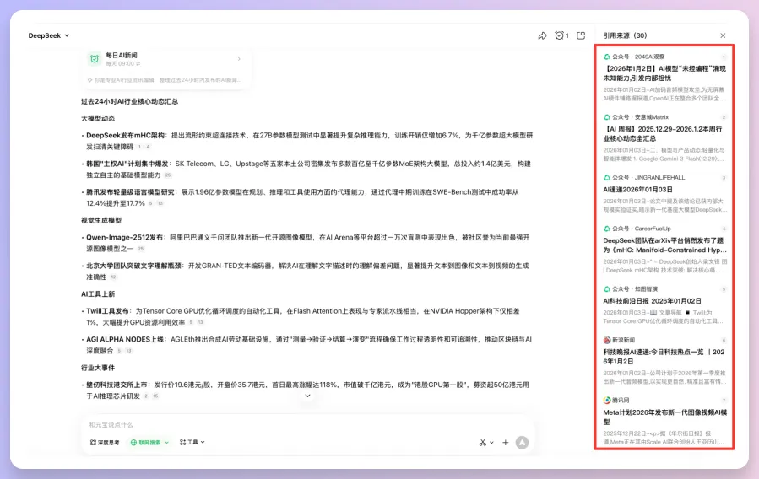Click the 视觉生成模型 section heading
Image resolution: width=759 pixels, height=479 pixels.
point(101,220)
